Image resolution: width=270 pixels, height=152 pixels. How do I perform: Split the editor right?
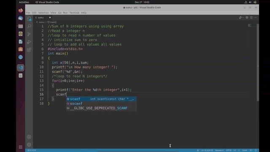pos(251,18)
